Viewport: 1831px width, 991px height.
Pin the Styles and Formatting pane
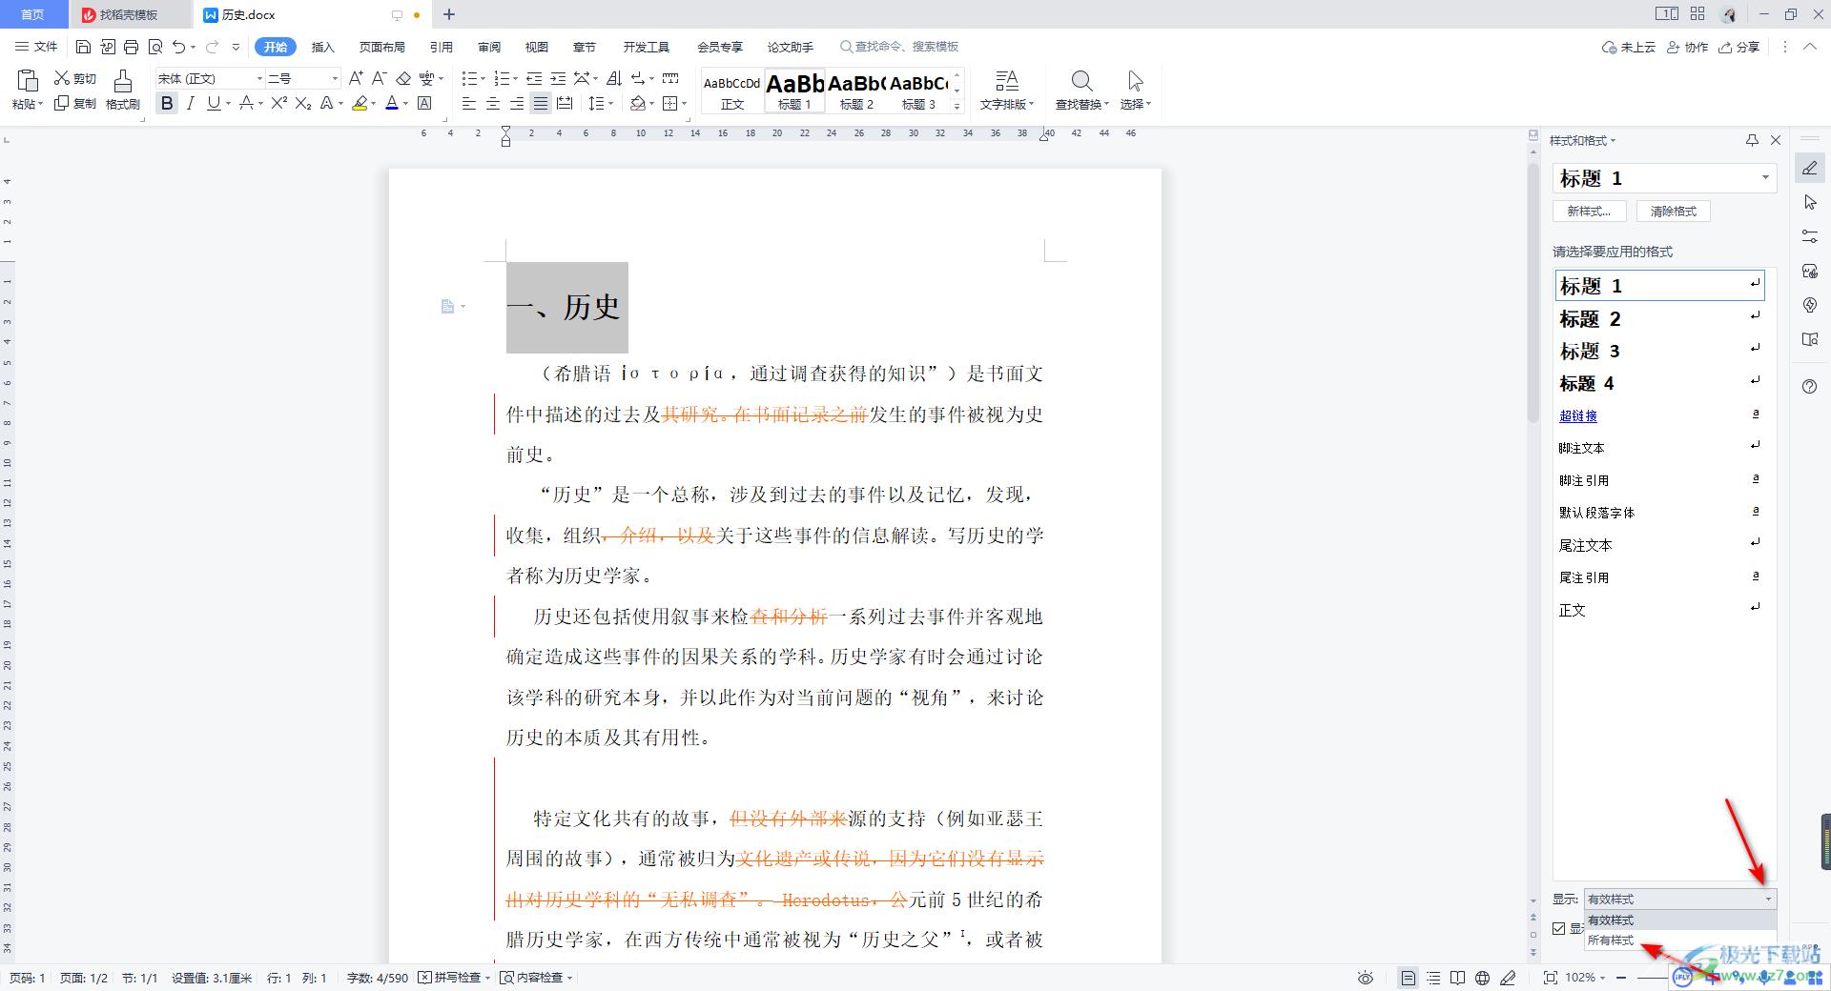point(1752,140)
